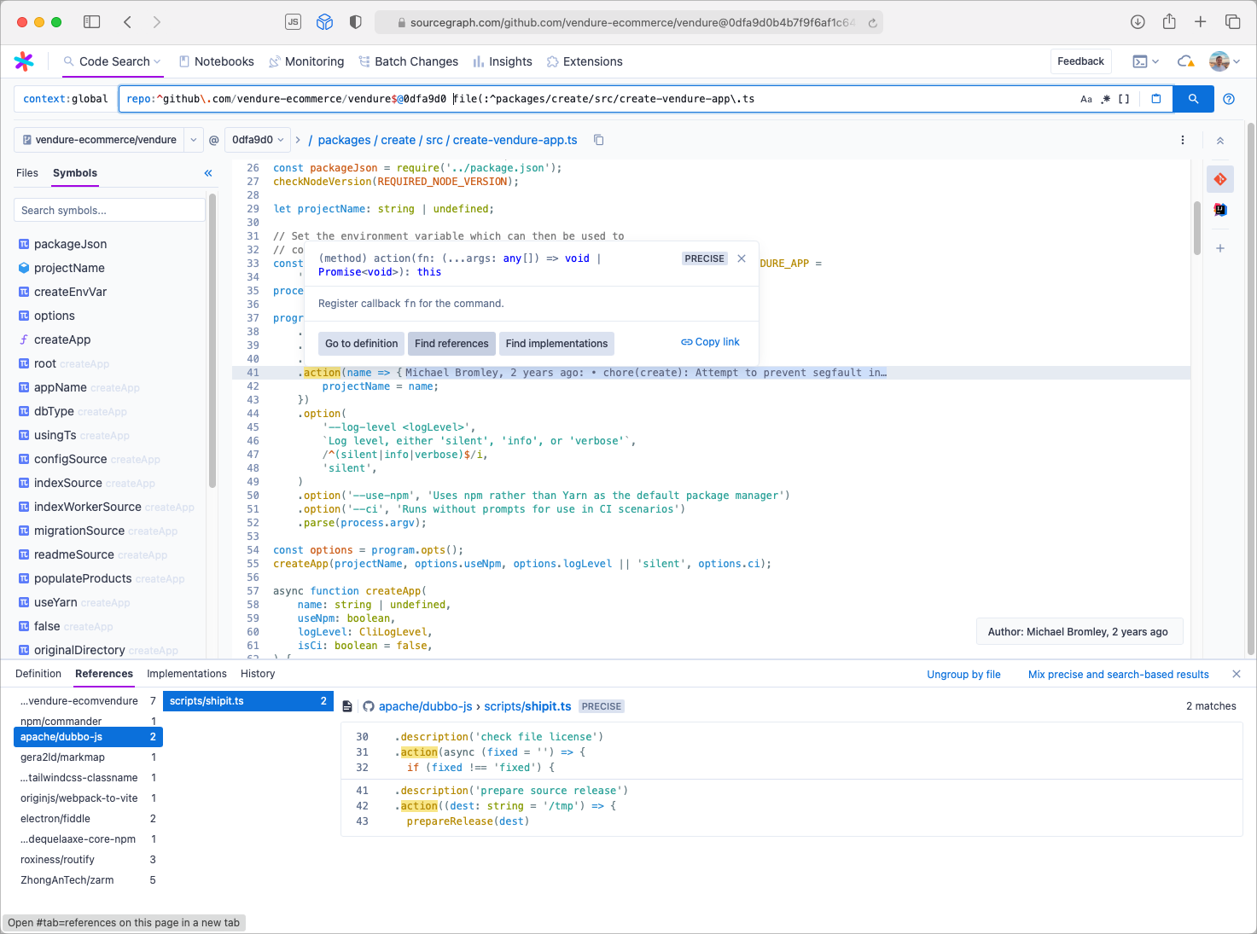Open the 0dfa9d0 revision dropdown

257,139
